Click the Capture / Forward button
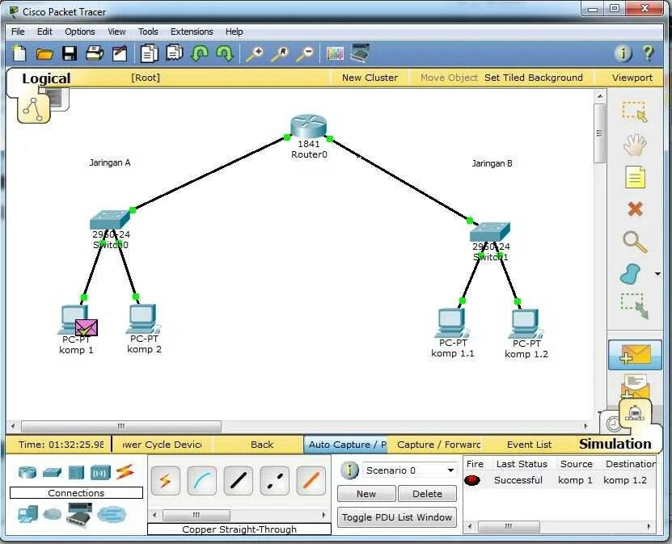This screenshot has width=672, height=544. pos(437,445)
